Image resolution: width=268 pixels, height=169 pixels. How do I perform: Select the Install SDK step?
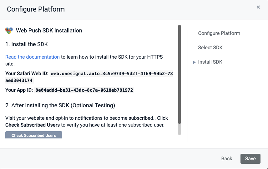click(x=210, y=62)
